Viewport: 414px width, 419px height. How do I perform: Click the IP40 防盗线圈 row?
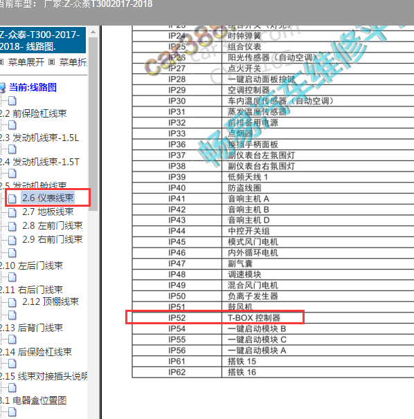(273, 188)
